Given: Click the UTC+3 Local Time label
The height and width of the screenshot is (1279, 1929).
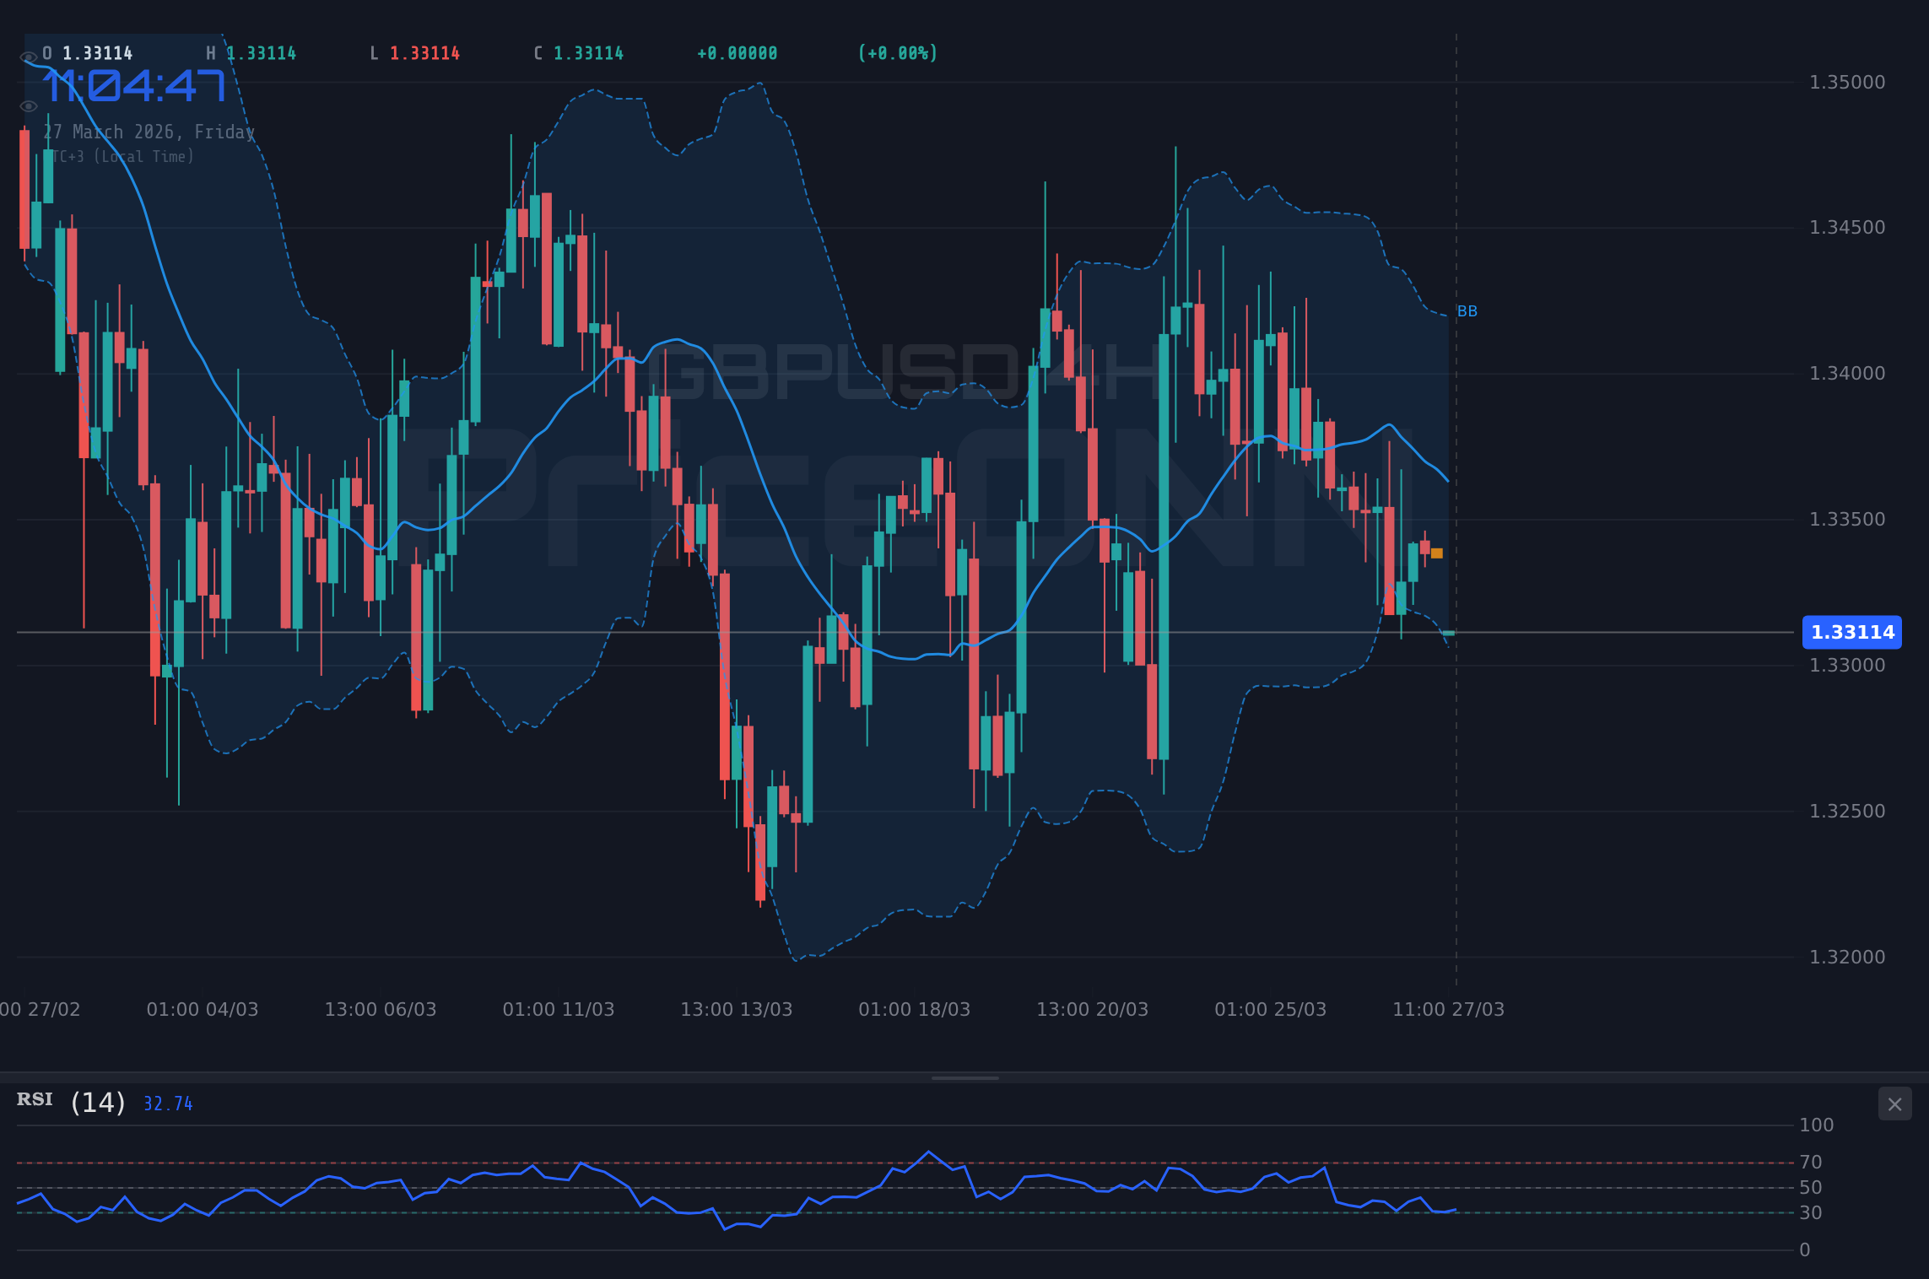Looking at the screenshot, I should [121, 156].
